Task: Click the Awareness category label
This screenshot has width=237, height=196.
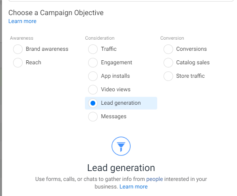Action: point(21,38)
